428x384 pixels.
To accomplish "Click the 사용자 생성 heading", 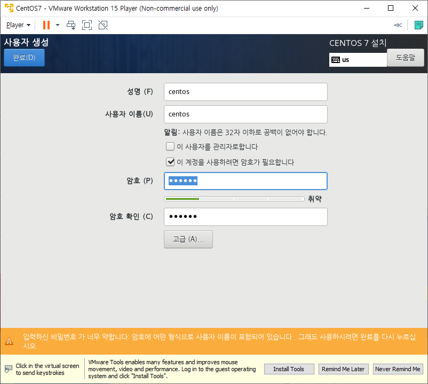I will pos(26,42).
